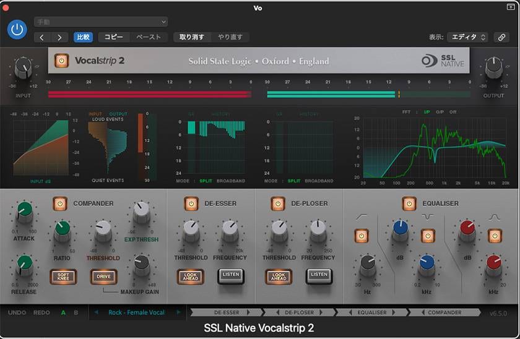Switch to comparison slot B
520x339 pixels.
(x=76, y=312)
